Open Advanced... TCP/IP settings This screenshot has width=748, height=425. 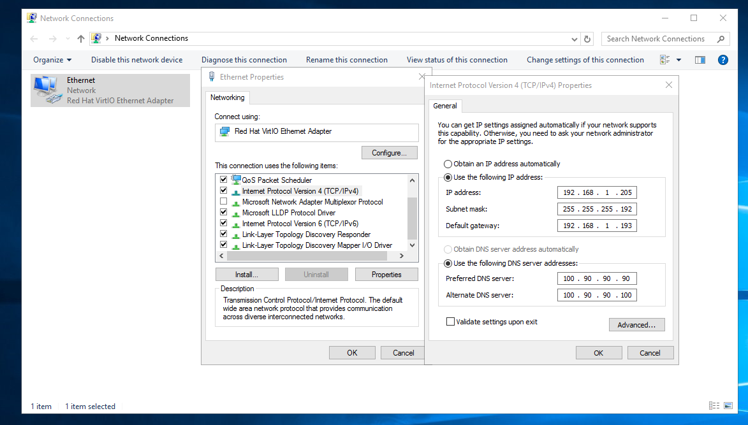pyautogui.click(x=637, y=325)
